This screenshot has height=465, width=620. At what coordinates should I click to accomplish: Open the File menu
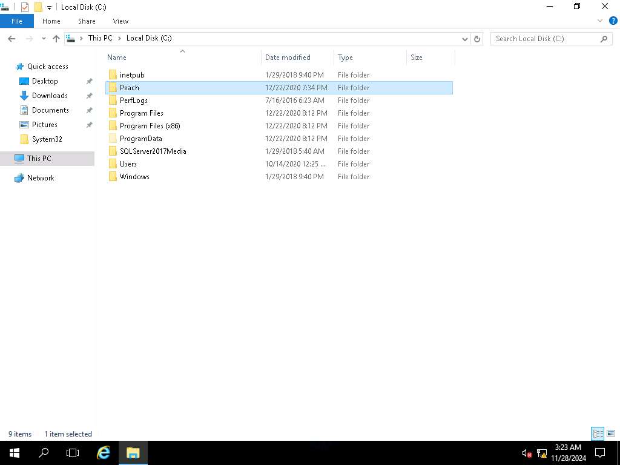17,21
